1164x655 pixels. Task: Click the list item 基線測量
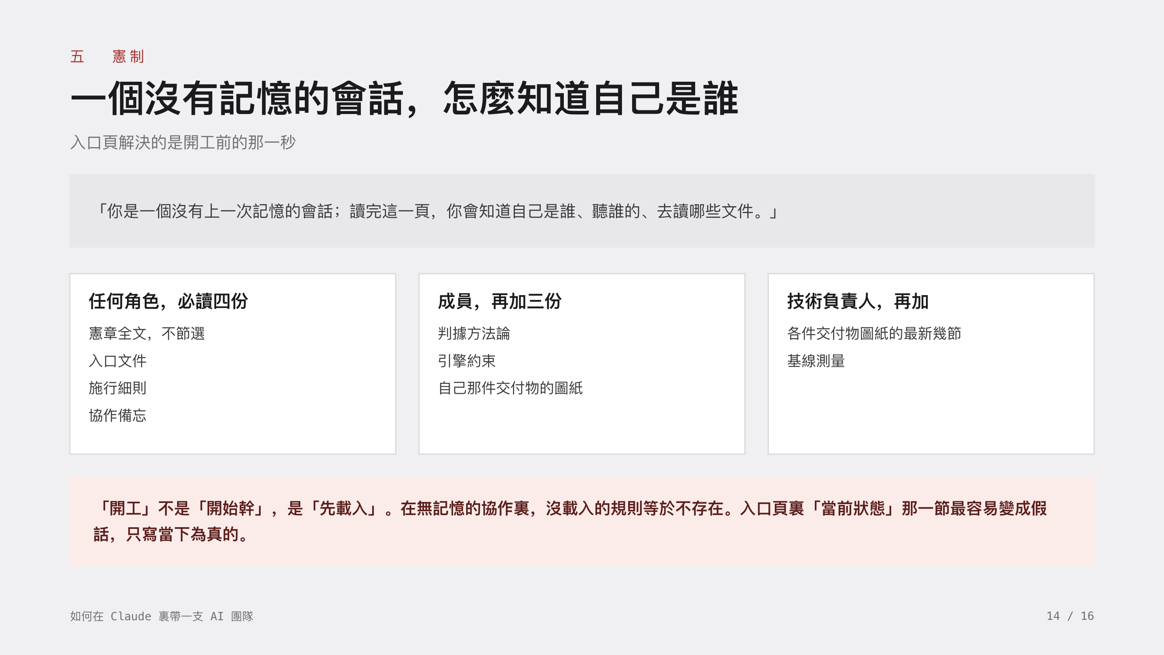pos(816,361)
